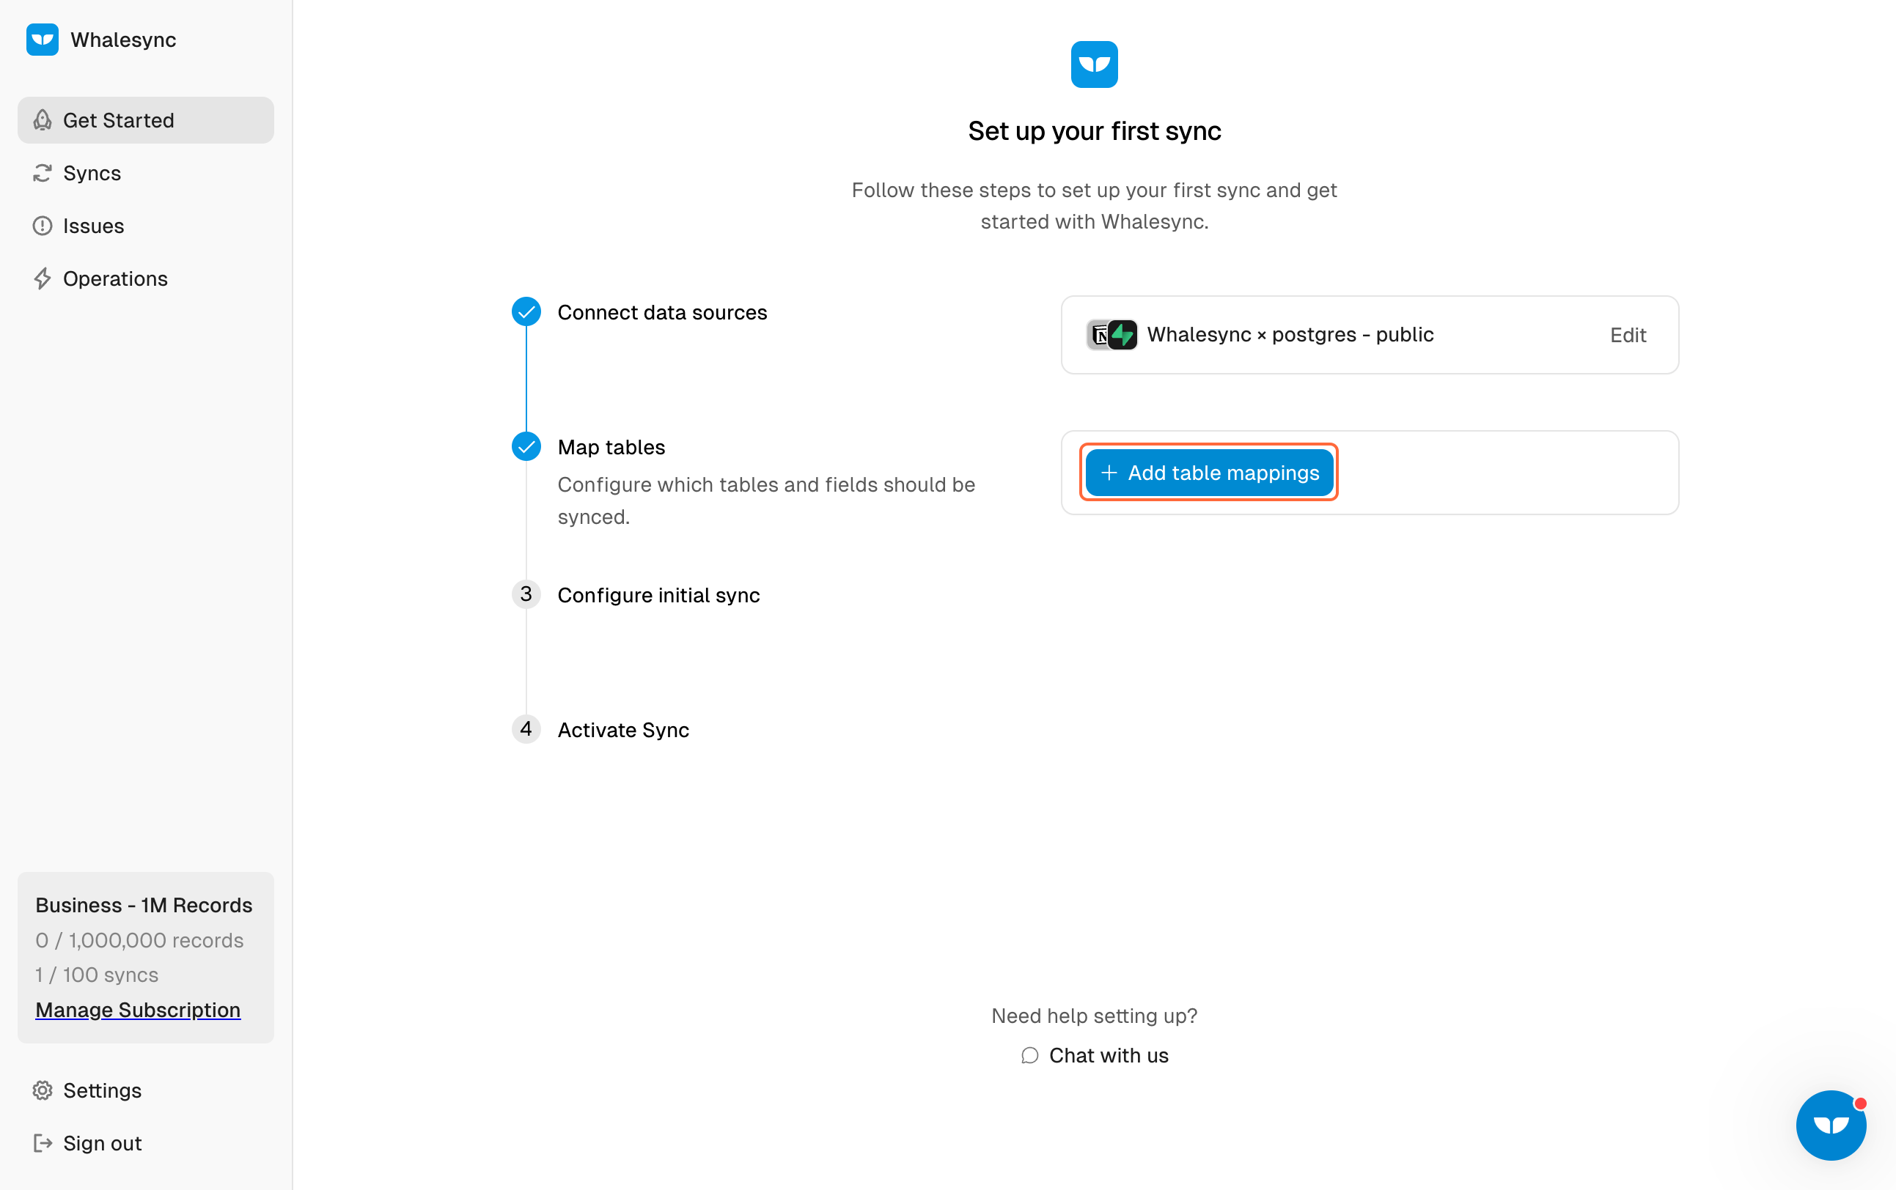This screenshot has height=1190, width=1896.
Task: Click the Whalesync logo in sidebar
Action: pos(42,40)
